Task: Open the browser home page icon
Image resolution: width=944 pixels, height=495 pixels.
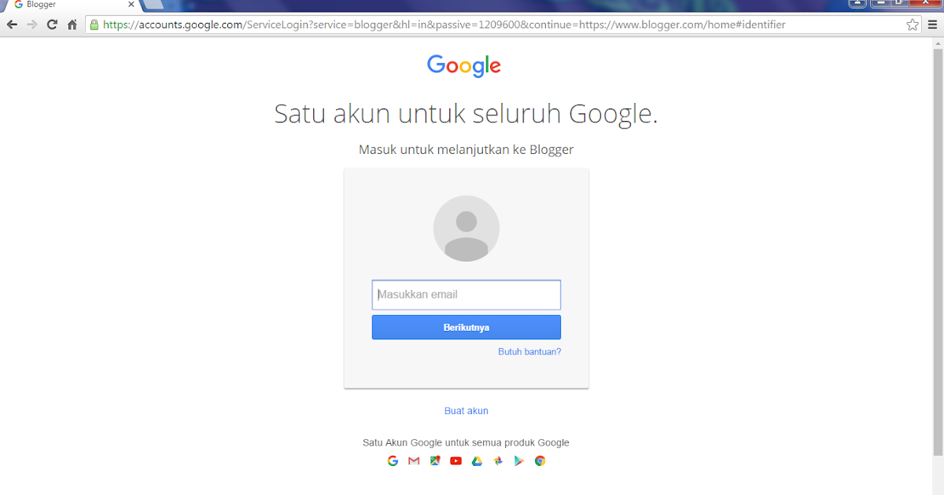Action: click(72, 24)
